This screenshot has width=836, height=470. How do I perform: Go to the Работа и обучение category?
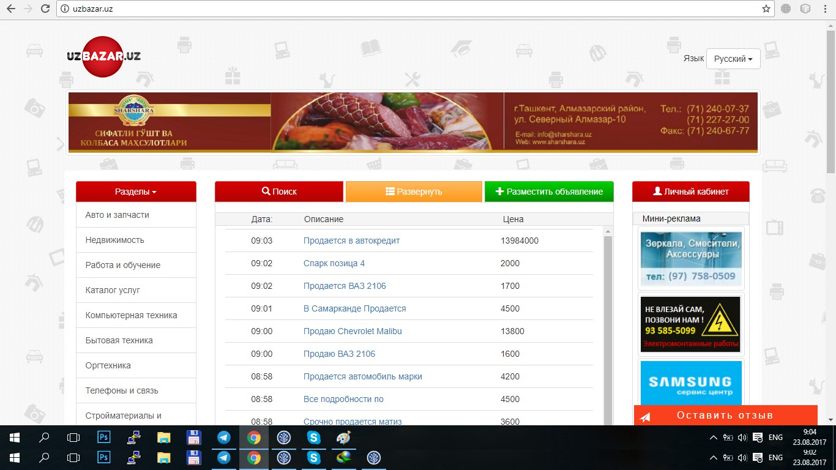click(x=136, y=265)
